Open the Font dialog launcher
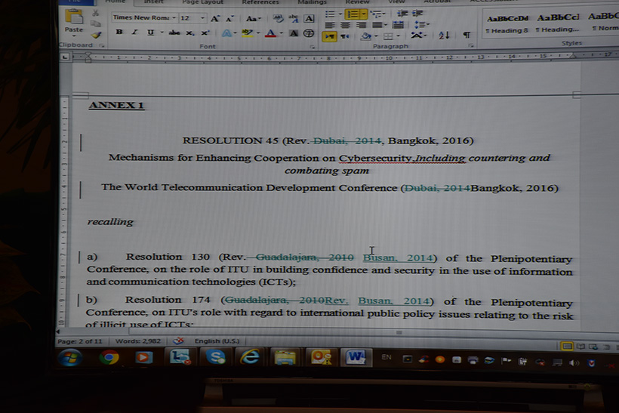Image resolution: width=619 pixels, height=413 pixels. (x=313, y=47)
